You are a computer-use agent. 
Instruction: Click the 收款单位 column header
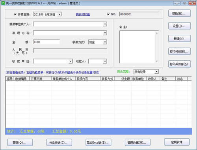139,79
